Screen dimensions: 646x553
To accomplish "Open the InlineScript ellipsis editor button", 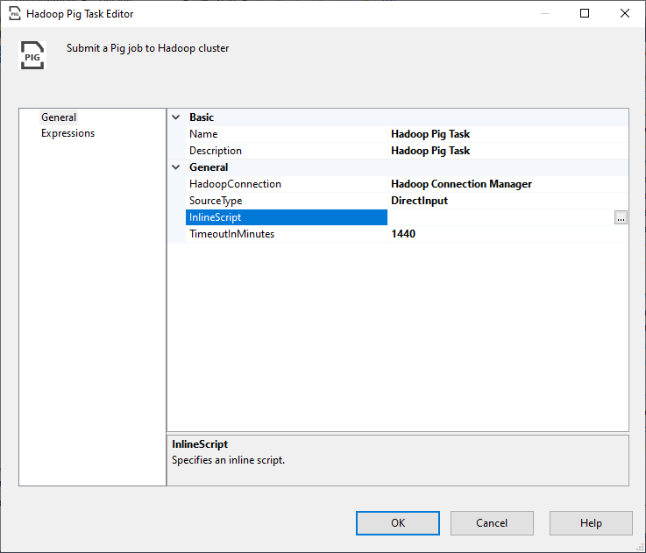I will click(621, 218).
